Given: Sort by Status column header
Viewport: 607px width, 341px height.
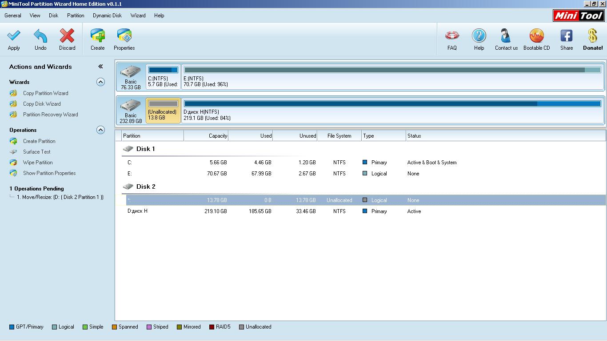Looking at the screenshot, I should [x=506, y=136].
